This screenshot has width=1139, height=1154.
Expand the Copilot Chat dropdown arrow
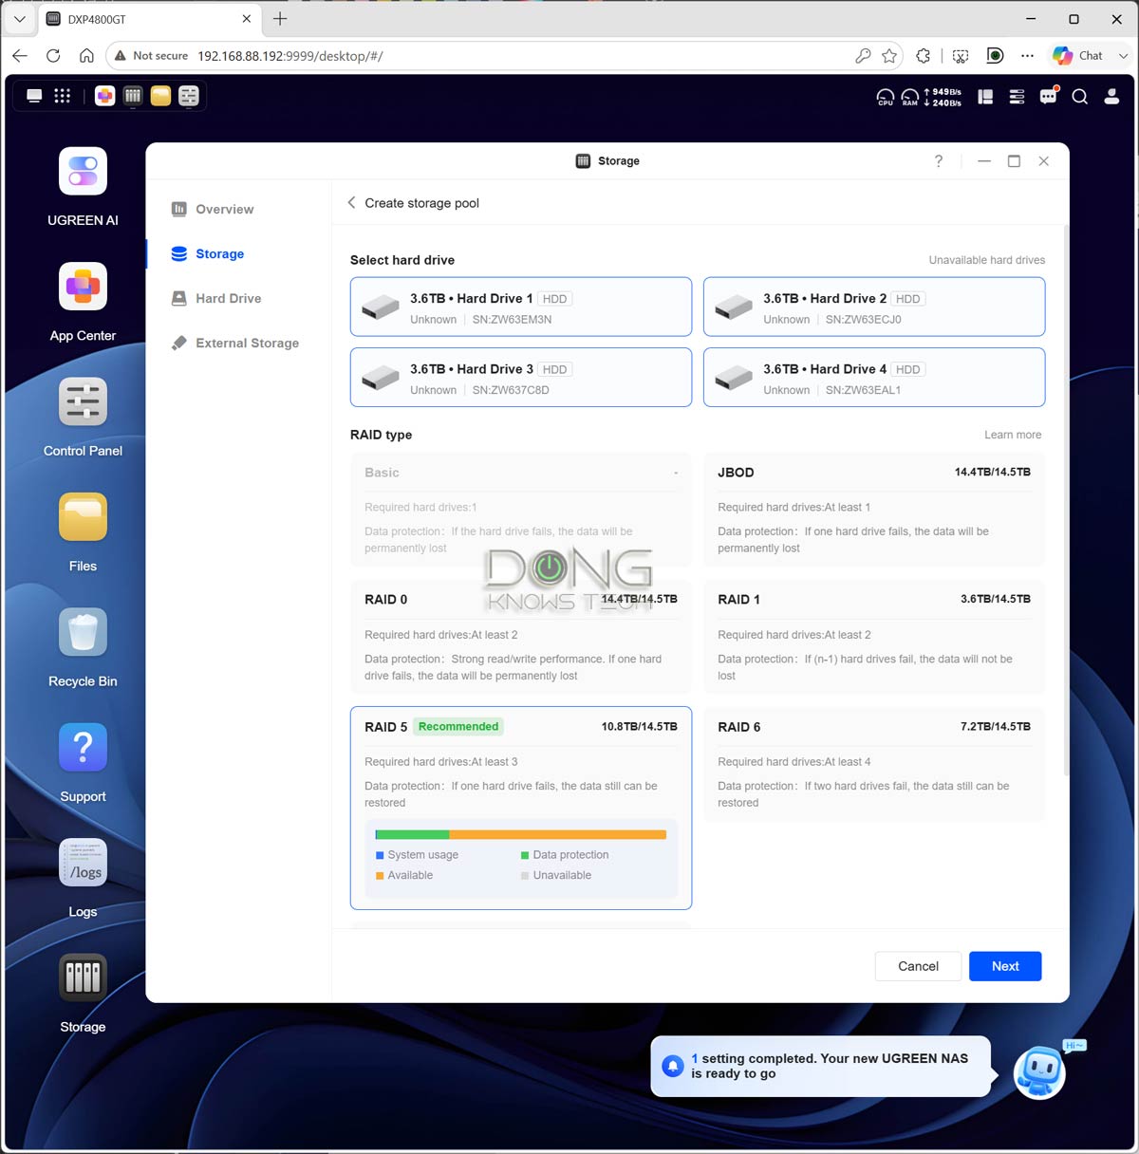[1123, 56]
